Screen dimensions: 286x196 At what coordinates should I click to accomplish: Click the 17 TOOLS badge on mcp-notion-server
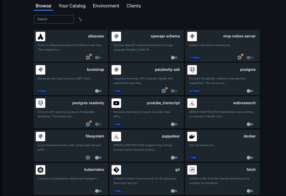tap(194, 57)
